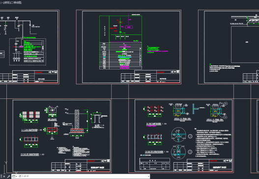This screenshot has height=179, width=259.
Task: Select the red rectangle foundation plan in bottom-left sheet
Action: click(52, 130)
